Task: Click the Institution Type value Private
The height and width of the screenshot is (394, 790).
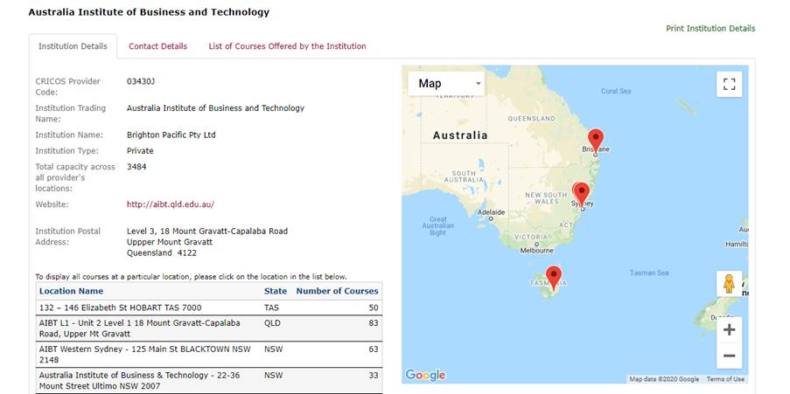Action: (x=140, y=151)
